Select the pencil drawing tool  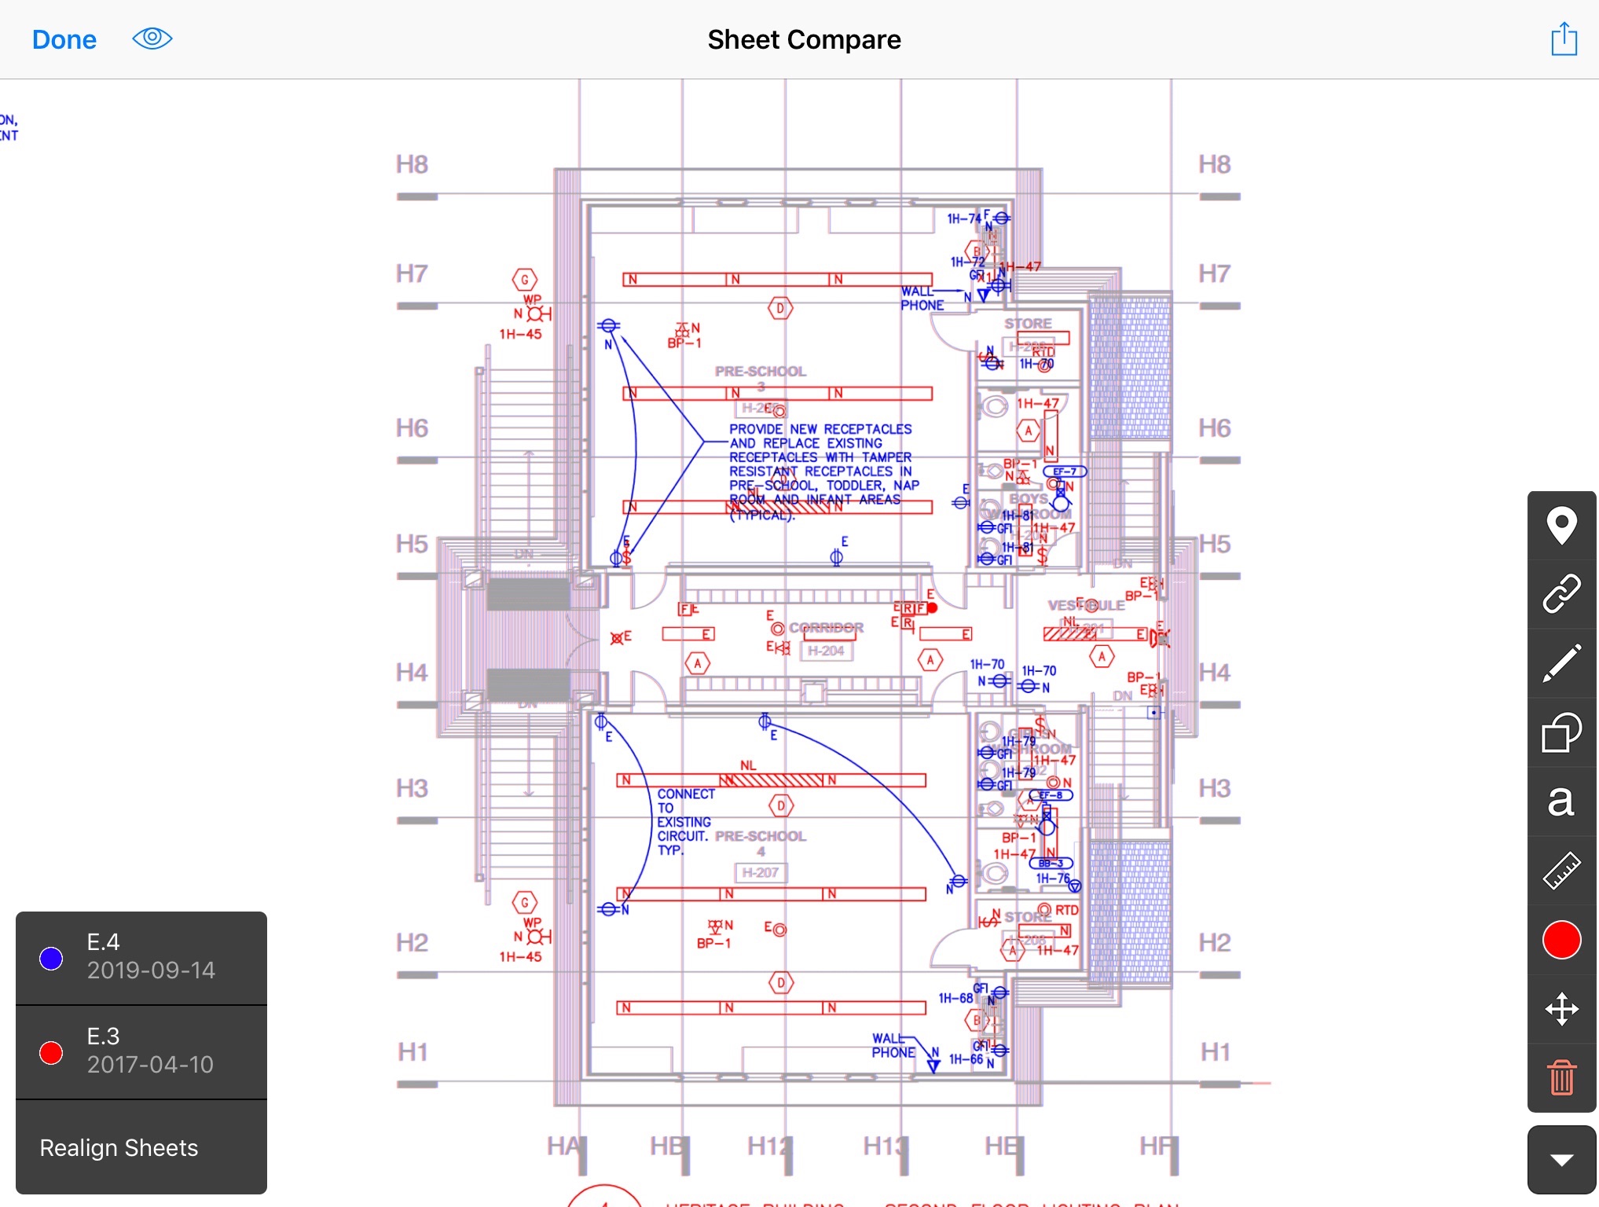(x=1561, y=663)
